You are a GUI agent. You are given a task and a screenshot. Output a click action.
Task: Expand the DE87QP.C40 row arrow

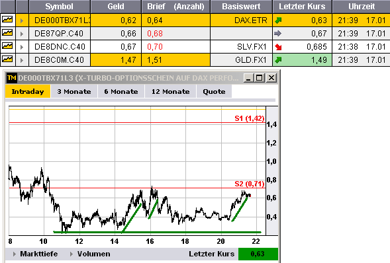(x=22, y=34)
